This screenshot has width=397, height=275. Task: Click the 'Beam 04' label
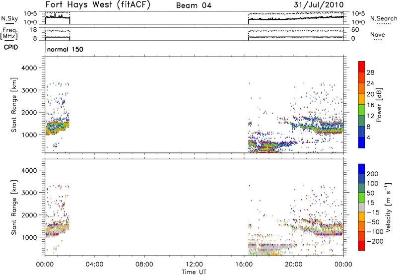194,5
